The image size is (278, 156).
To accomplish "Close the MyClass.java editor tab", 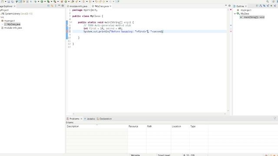I will pyautogui.click(x=110, y=6).
